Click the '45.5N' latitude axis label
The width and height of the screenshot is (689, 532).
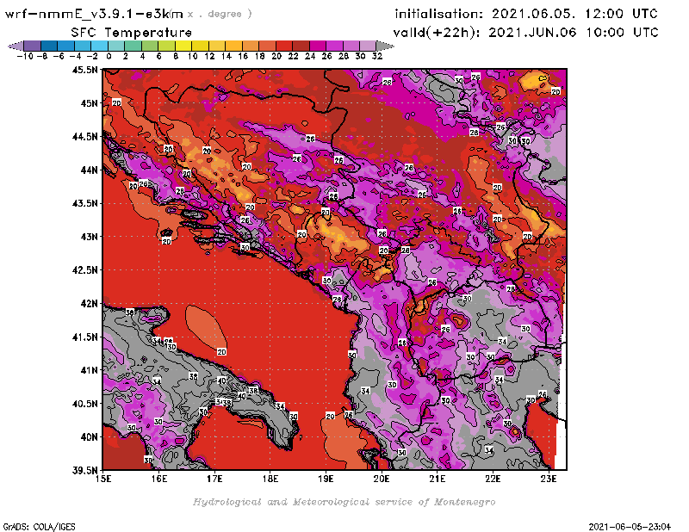tap(84, 70)
